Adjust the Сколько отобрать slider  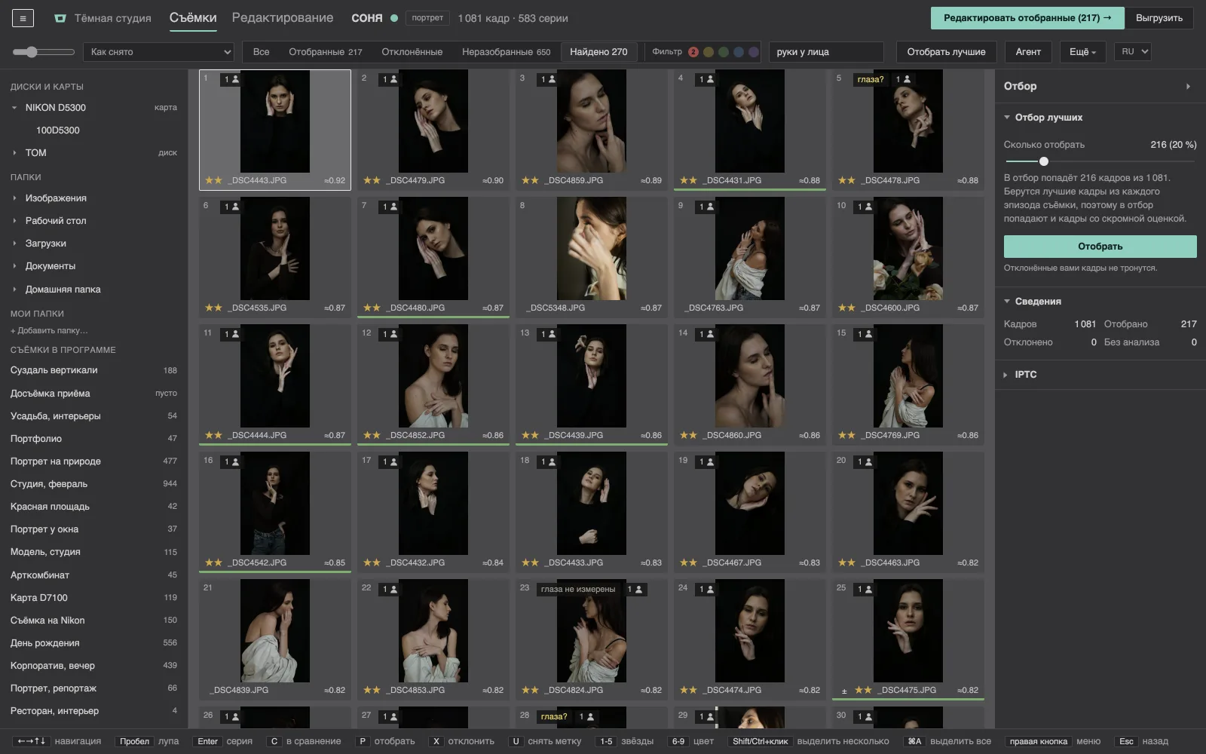(1100, 161)
